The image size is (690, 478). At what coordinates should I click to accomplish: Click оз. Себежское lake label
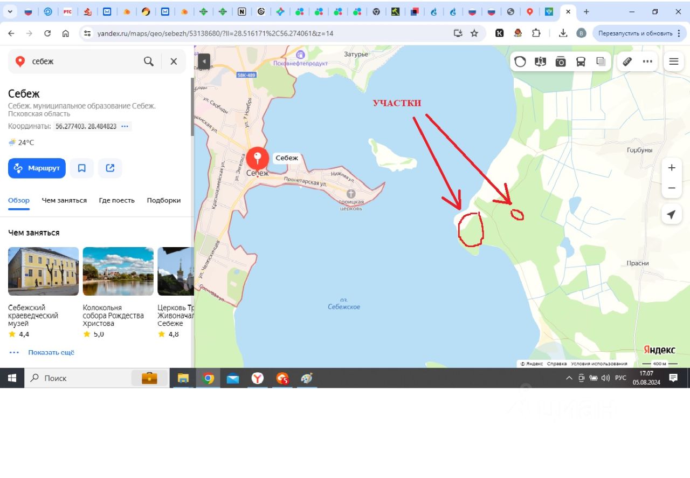[344, 304]
